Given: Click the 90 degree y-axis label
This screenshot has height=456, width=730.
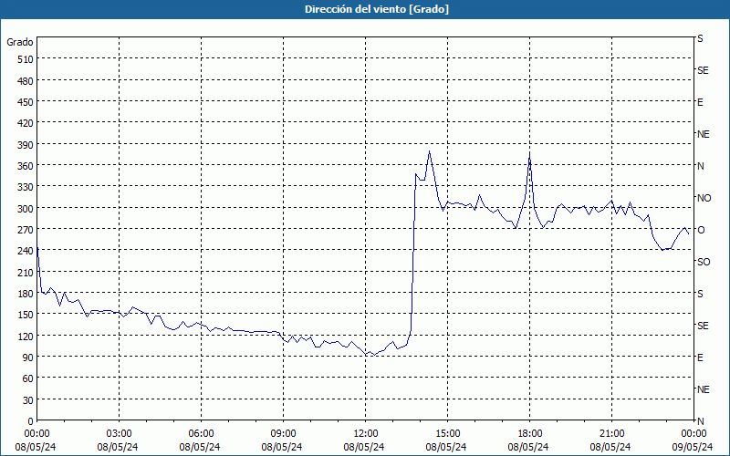Looking at the screenshot, I should [x=26, y=357].
